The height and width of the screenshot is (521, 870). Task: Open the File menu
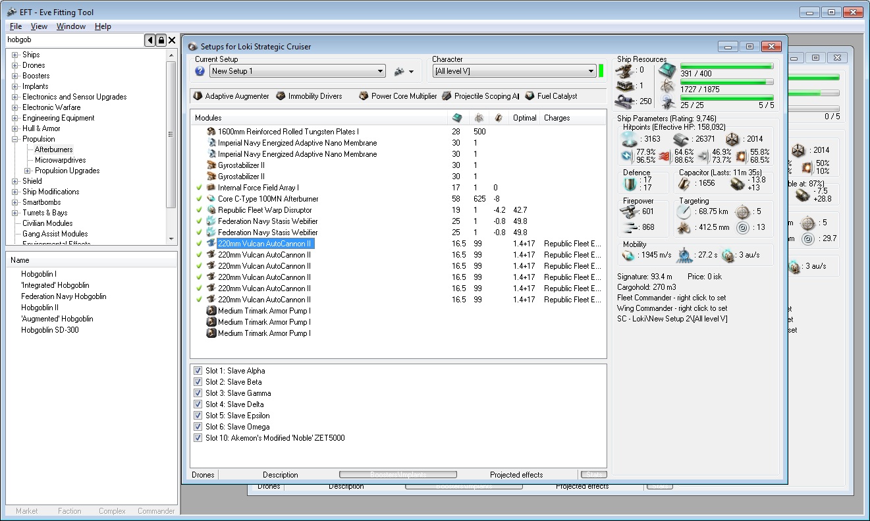click(16, 26)
